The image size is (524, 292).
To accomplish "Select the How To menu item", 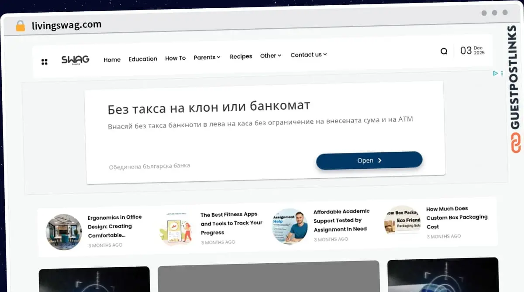I will coord(175,58).
